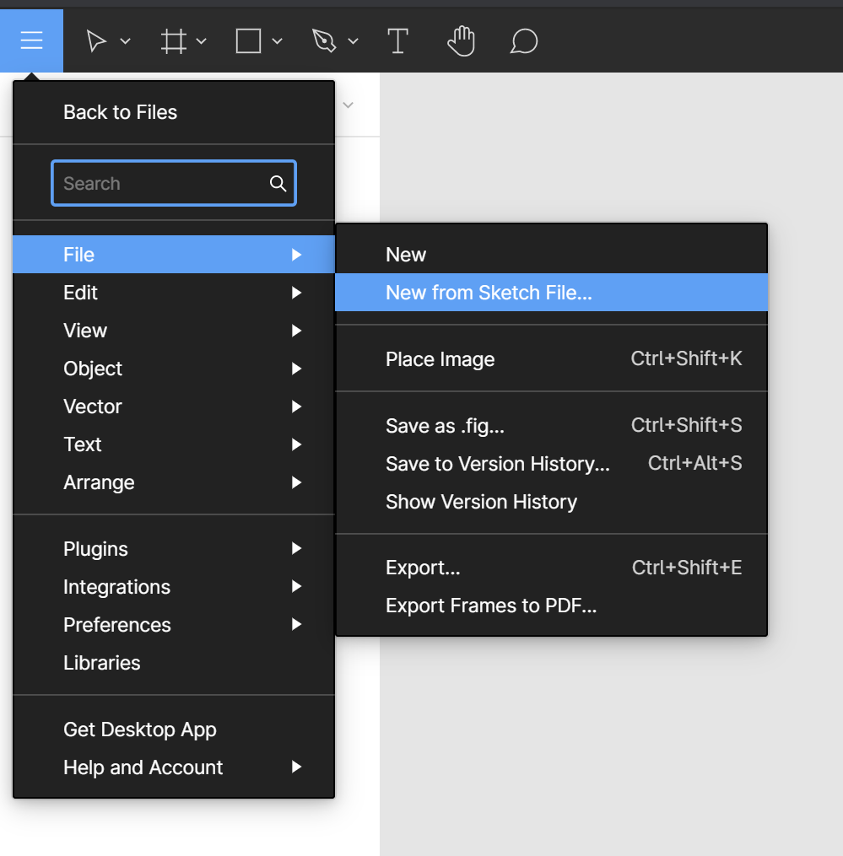843x856 pixels.
Task: Open Move tool options chevron
Action: (125, 41)
